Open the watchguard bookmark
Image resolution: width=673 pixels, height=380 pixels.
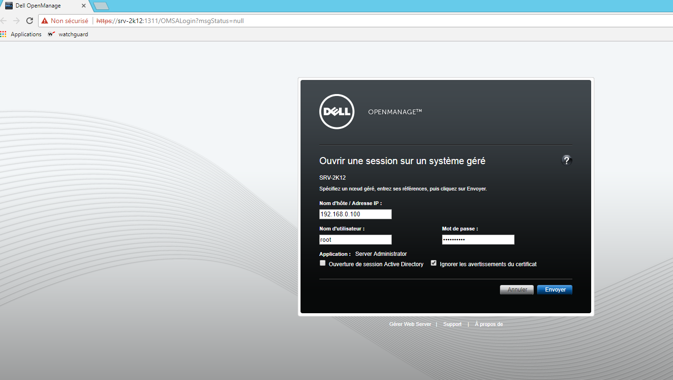click(x=68, y=34)
